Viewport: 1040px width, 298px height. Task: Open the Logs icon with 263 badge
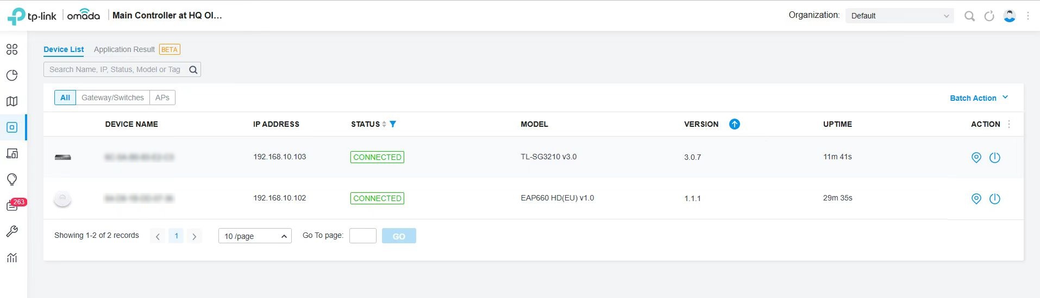tap(12, 206)
